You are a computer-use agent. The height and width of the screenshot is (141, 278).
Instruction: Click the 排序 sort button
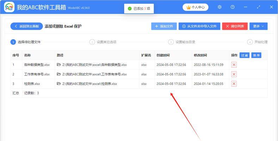pyautogui.click(x=256, y=55)
